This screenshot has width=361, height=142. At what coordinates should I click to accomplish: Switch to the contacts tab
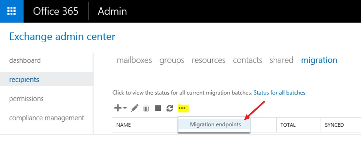coord(248,60)
